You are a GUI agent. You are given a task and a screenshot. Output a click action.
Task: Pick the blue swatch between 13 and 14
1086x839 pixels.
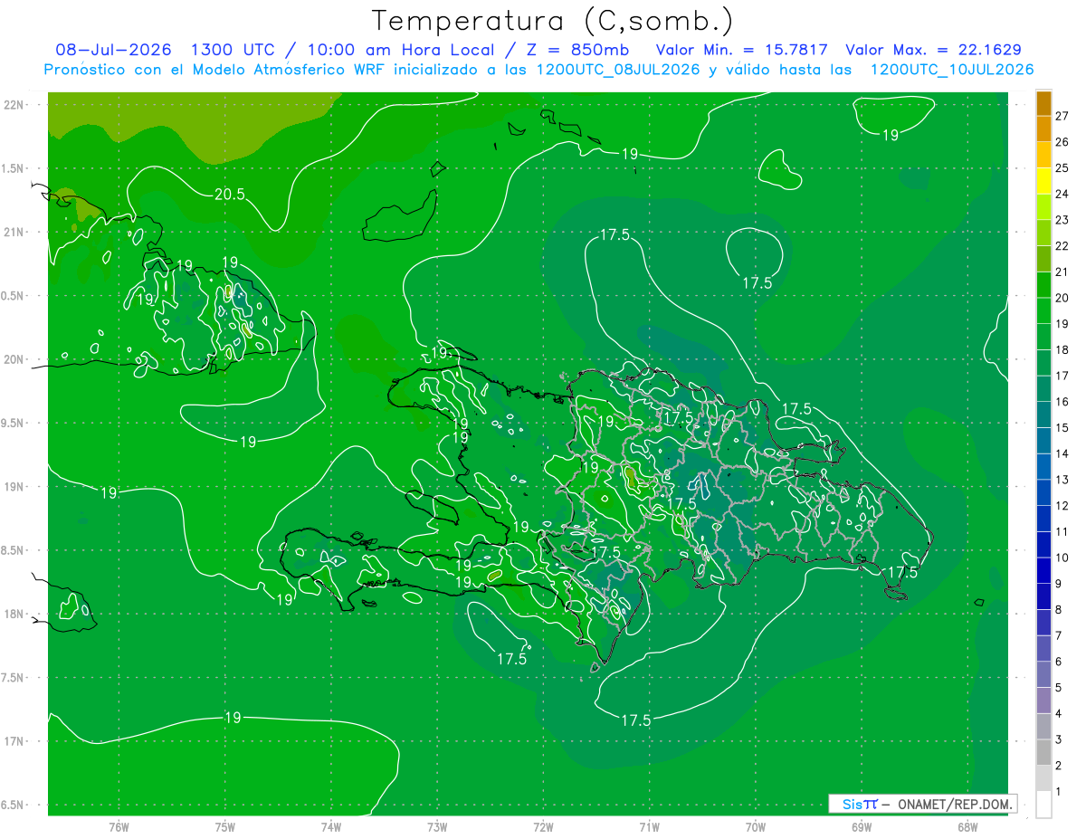tap(1043, 466)
